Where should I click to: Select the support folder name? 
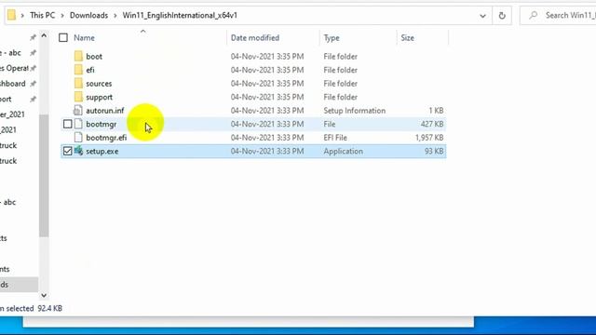pyautogui.click(x=99, y=97)
